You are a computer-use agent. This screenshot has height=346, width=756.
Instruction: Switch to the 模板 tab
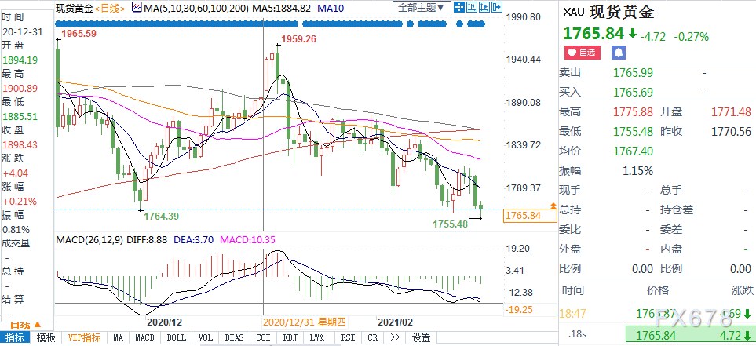coord(46,337)
